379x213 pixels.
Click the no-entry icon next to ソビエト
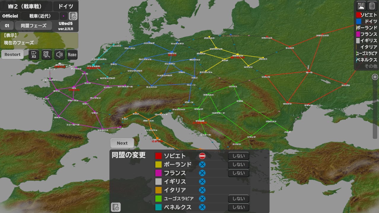coord(202,156)
